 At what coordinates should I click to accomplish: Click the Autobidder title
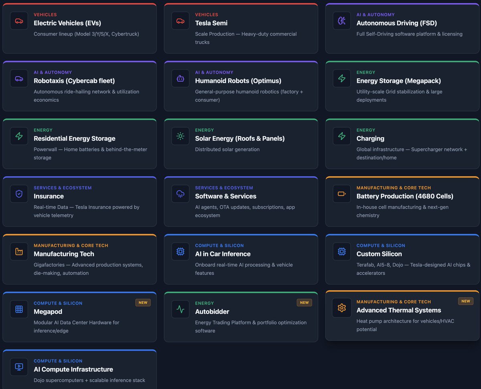point(212,311)
